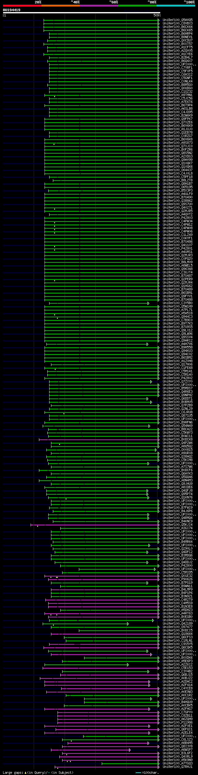The image size is (198, 775).
Task: Click the arrowhead ending the UniRef100_B0BM05 alignment
Action: (x=151, y=402)
